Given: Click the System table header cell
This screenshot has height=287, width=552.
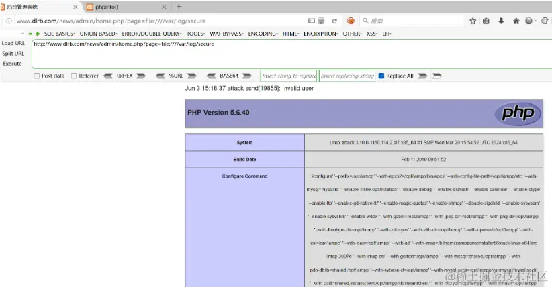Looking at the screenshot, I should pyautogui.click(x=244, y=142).
